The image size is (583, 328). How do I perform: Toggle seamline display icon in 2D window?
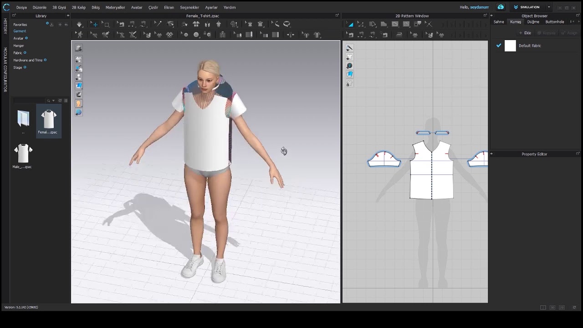click(x=349, y=48)
